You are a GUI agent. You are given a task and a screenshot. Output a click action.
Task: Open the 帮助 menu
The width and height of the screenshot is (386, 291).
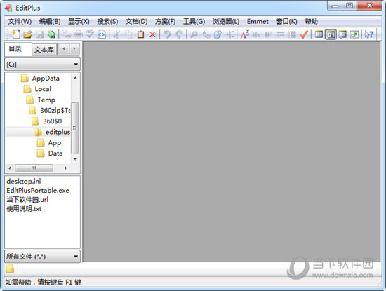311,22
